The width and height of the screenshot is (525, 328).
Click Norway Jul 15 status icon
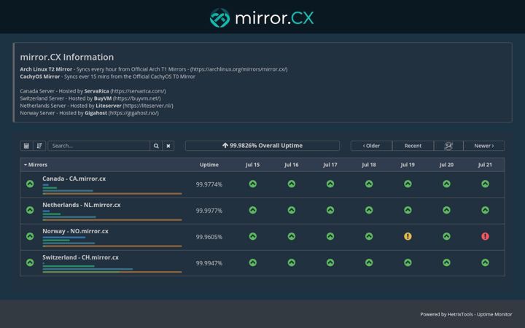[x=253, y=236]
